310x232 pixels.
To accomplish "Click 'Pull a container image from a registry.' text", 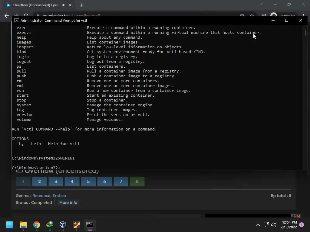I will (x=134, y=71).
